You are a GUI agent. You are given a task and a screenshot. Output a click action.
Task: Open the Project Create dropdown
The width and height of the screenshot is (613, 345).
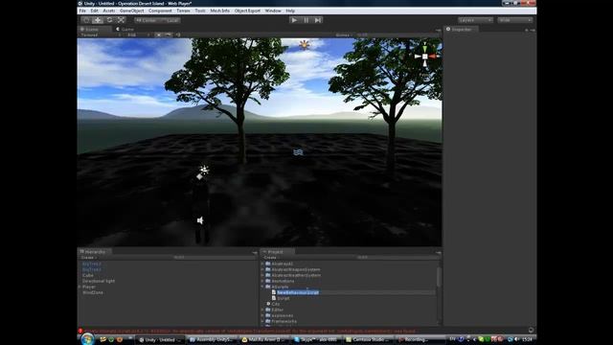(x=271, y=258)
